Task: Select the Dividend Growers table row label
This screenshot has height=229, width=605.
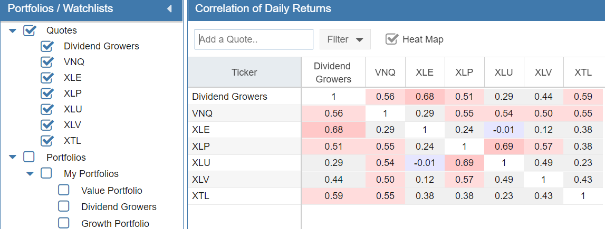Action: pyautogui.click(x=230, y=97)
